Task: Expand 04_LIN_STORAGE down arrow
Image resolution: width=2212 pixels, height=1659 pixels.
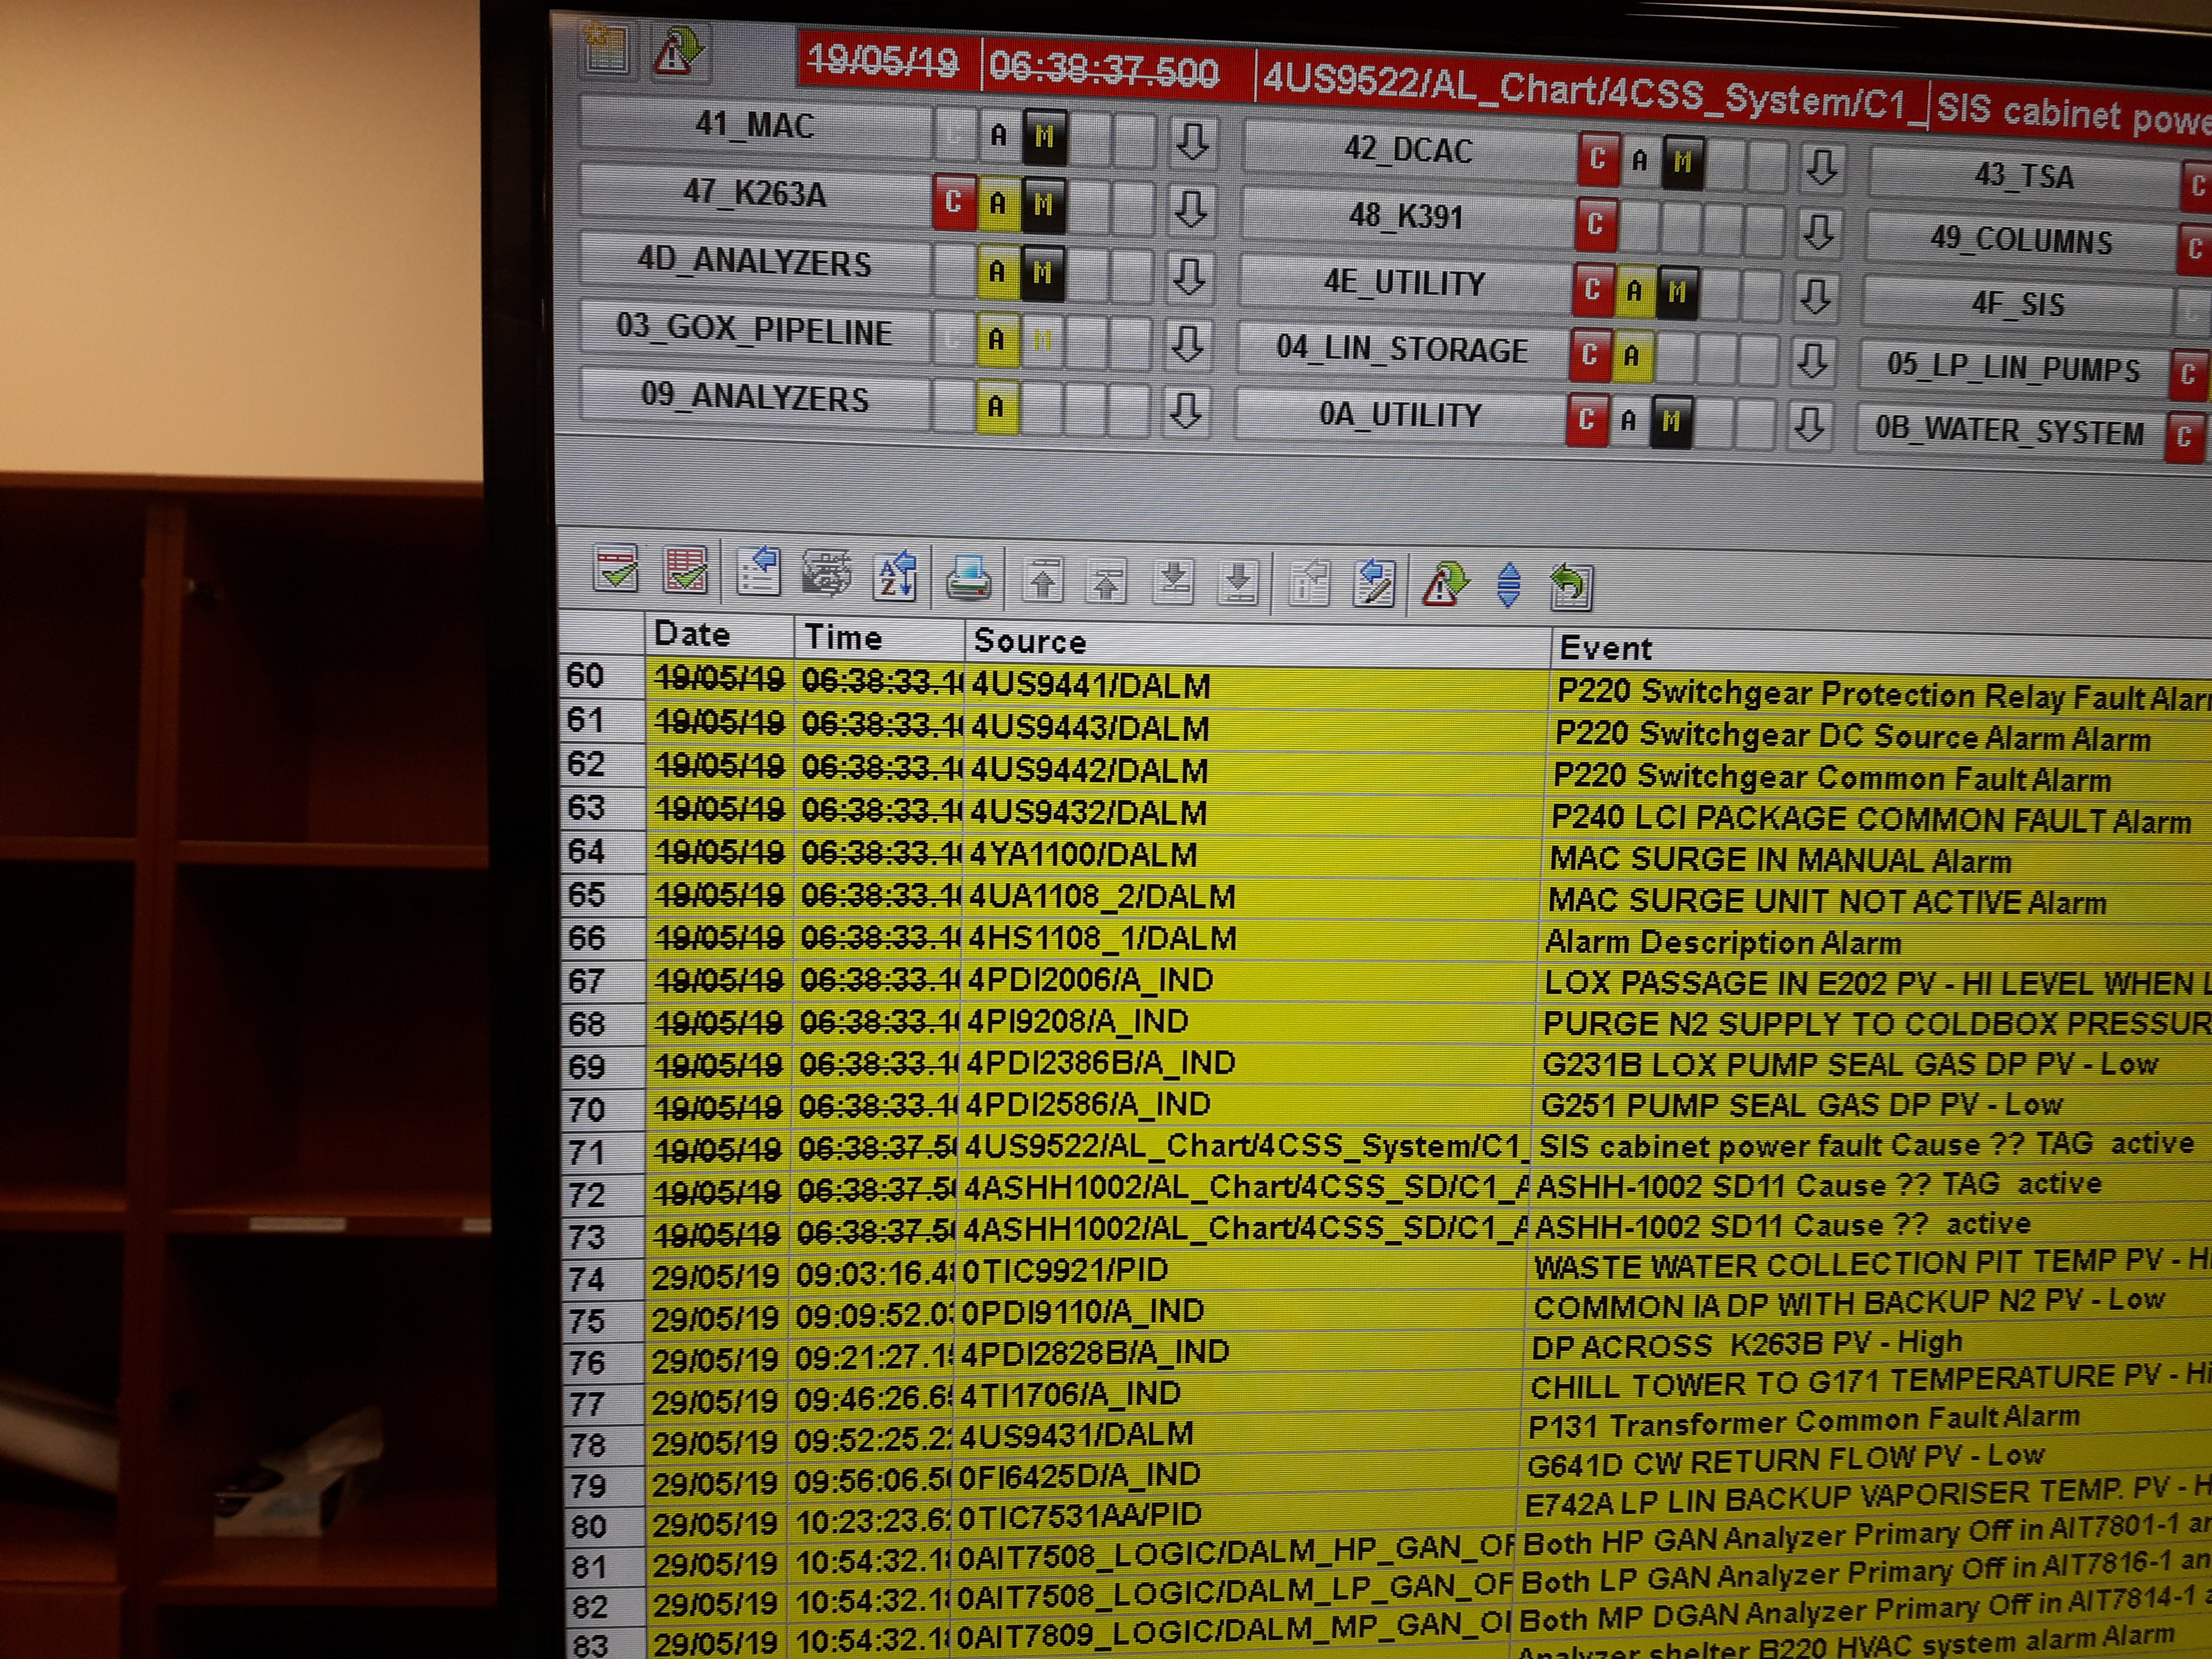Action: pyautogui.click(x=1812, y=361)
